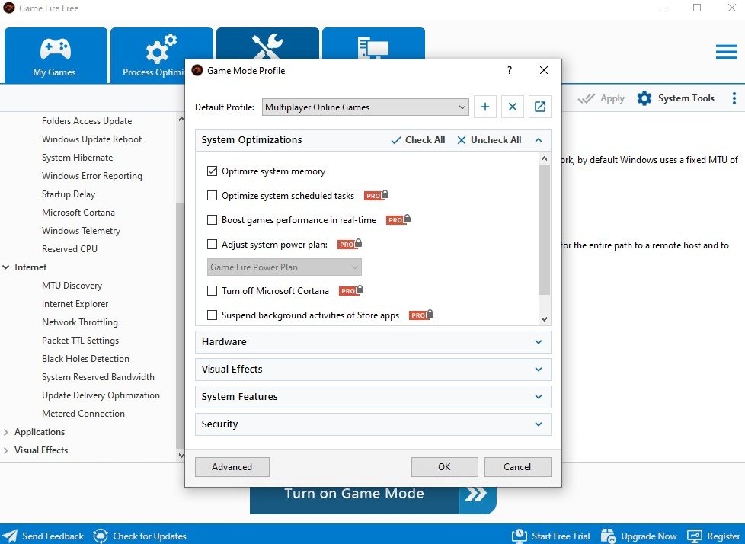The height and width of the screenshot is (544, 745).
Task: Click Check All in System Optimizations
Action: 418,140
